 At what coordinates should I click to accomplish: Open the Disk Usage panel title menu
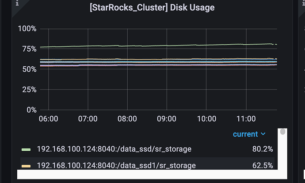point(152,8)
